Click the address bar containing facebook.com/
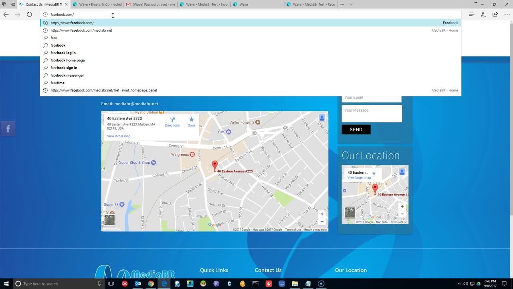 pyautogui.click(x=250, y=14)
